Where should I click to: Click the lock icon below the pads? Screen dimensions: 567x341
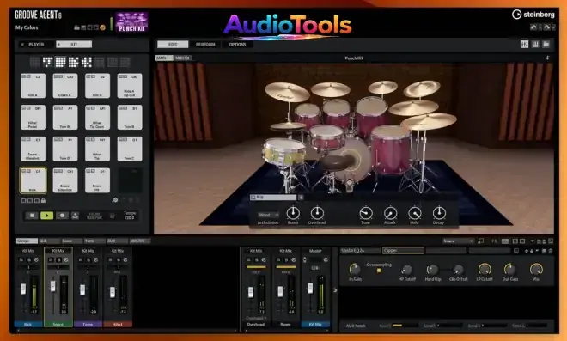(44, 200)
